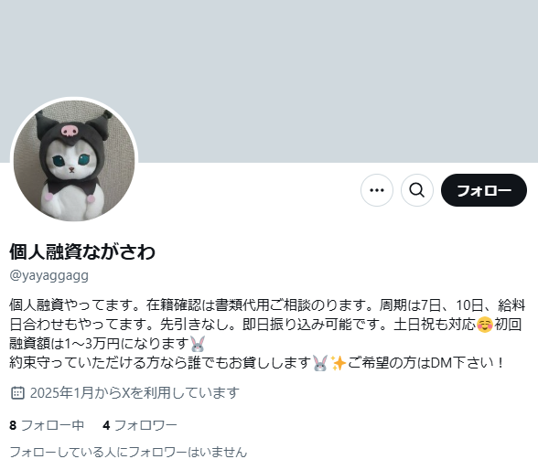This screenshot has width=538, height=470.
Task: Open the 8 フォロー中 following list
Action: tap(47, 425)
